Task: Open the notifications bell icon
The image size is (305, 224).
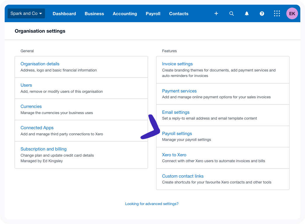Action: 247,13
